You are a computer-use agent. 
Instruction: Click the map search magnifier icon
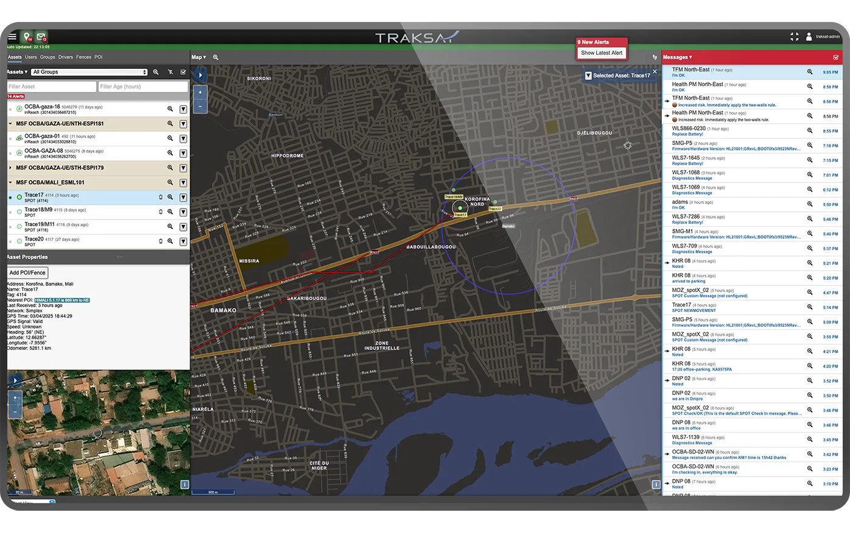216,57
